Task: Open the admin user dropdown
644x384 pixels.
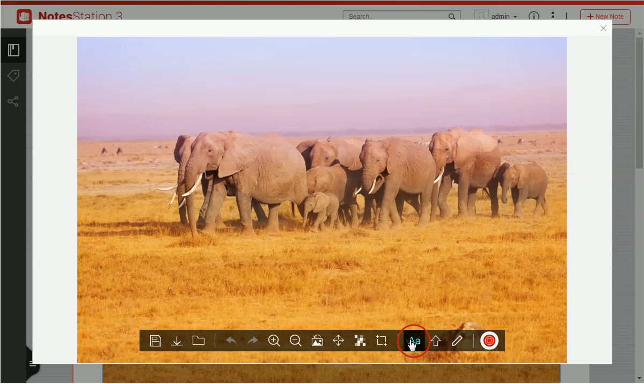Action: [x=503, y=17]
